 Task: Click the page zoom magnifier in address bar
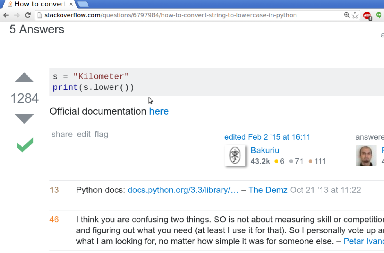click(x=347, y=15)
